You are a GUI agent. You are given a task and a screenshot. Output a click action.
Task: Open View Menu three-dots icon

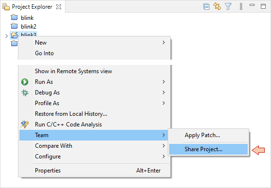point(241,7)
